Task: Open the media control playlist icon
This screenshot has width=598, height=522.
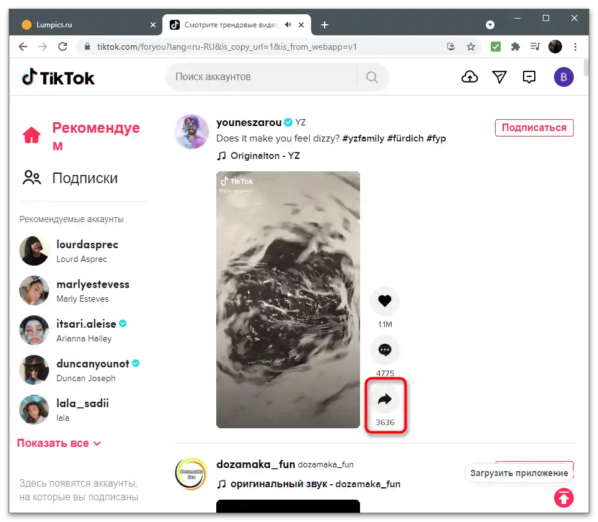Action: [535, 47]
